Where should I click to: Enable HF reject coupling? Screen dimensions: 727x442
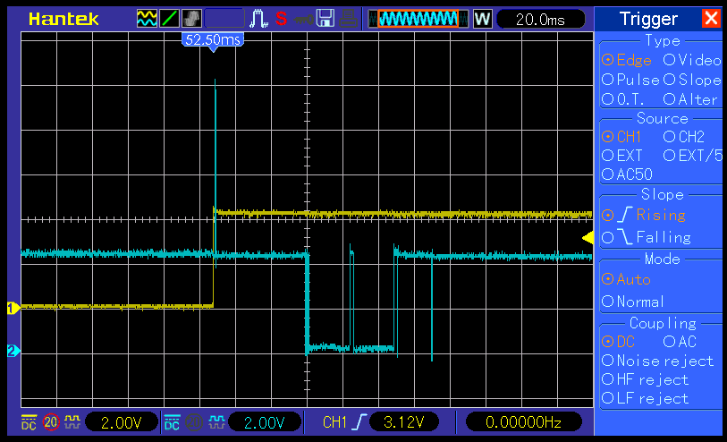[644, 378]
